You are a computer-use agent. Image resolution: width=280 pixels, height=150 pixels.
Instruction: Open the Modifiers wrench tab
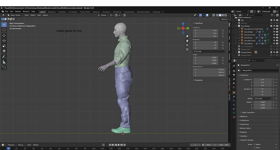coord(234,96)
